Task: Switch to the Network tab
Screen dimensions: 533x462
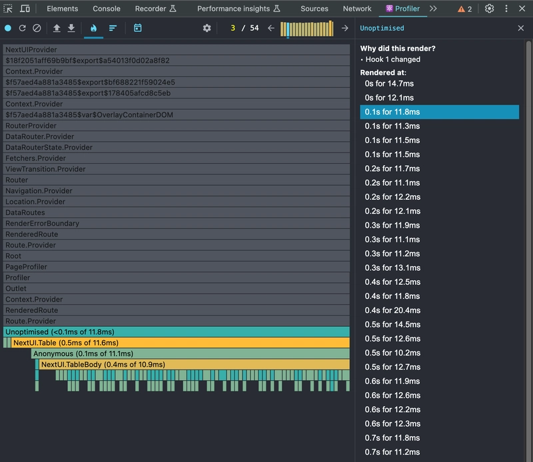Action: point(357,9)
